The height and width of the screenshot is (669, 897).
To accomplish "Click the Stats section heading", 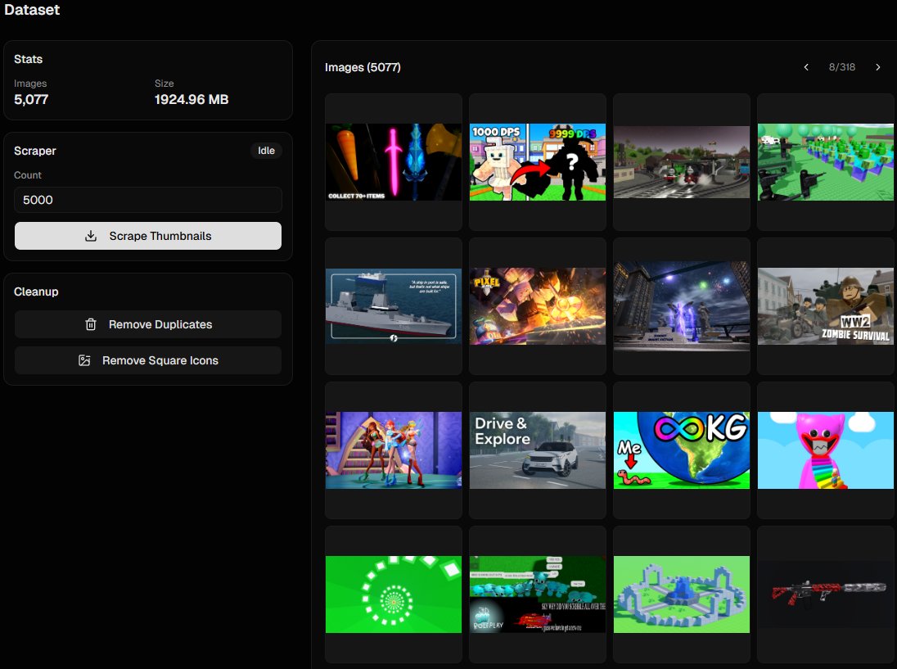I will coord(28,60).
